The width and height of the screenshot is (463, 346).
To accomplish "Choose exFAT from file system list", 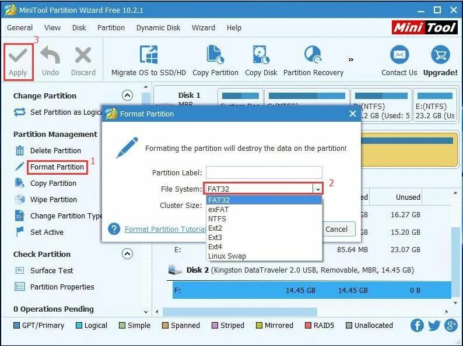I will [264, 210].
